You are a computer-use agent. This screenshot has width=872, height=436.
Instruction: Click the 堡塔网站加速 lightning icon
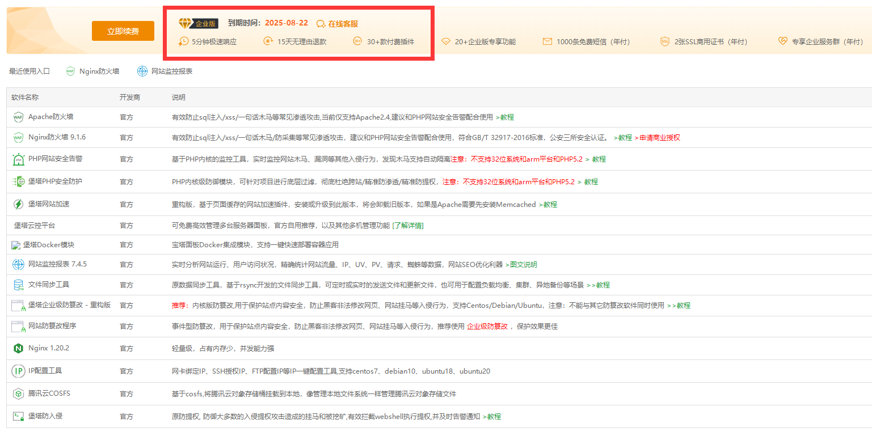point(18,204)
